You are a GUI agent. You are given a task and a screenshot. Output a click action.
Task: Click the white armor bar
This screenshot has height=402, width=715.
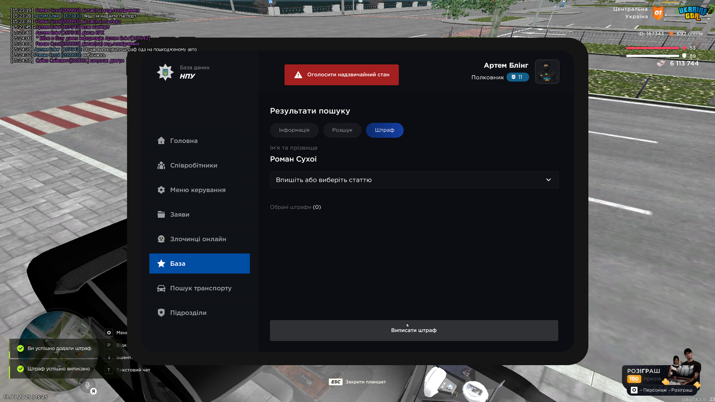(652, 56)
